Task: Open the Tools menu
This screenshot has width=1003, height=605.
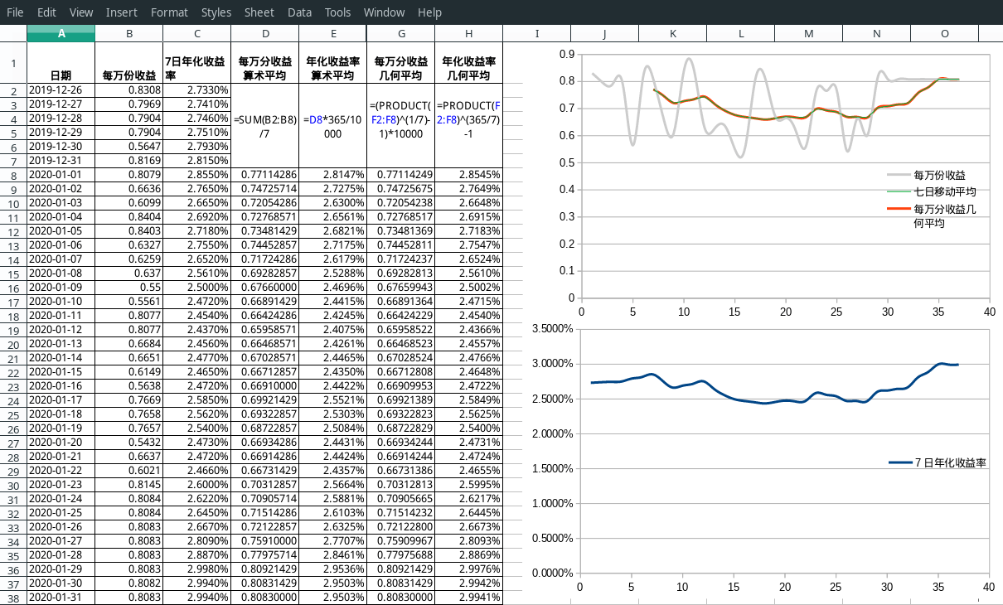Action: [x=337, y=12]
